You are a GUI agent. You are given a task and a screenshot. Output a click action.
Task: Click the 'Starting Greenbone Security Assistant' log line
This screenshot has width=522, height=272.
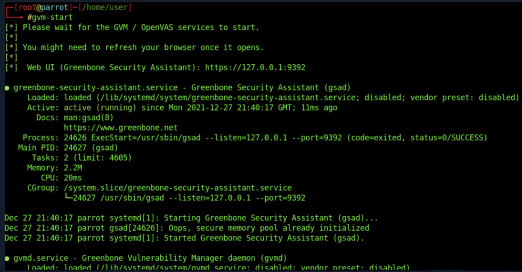tap(191, 218)
